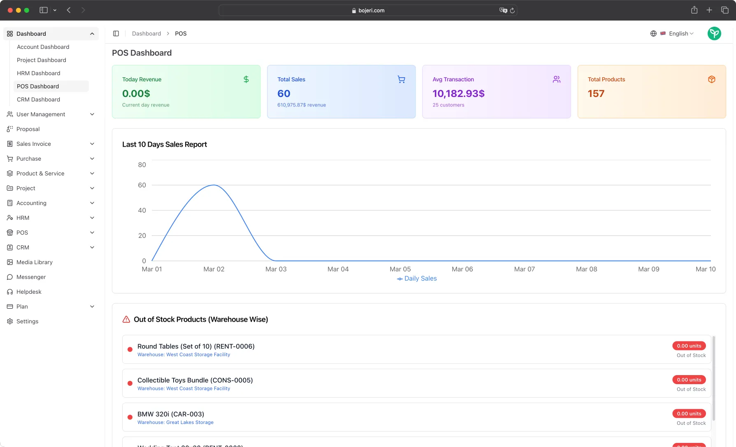Click the West Coast Storage Facility link
The width and height of the screenshot is (736, 447).
click(x=183, y=354)
